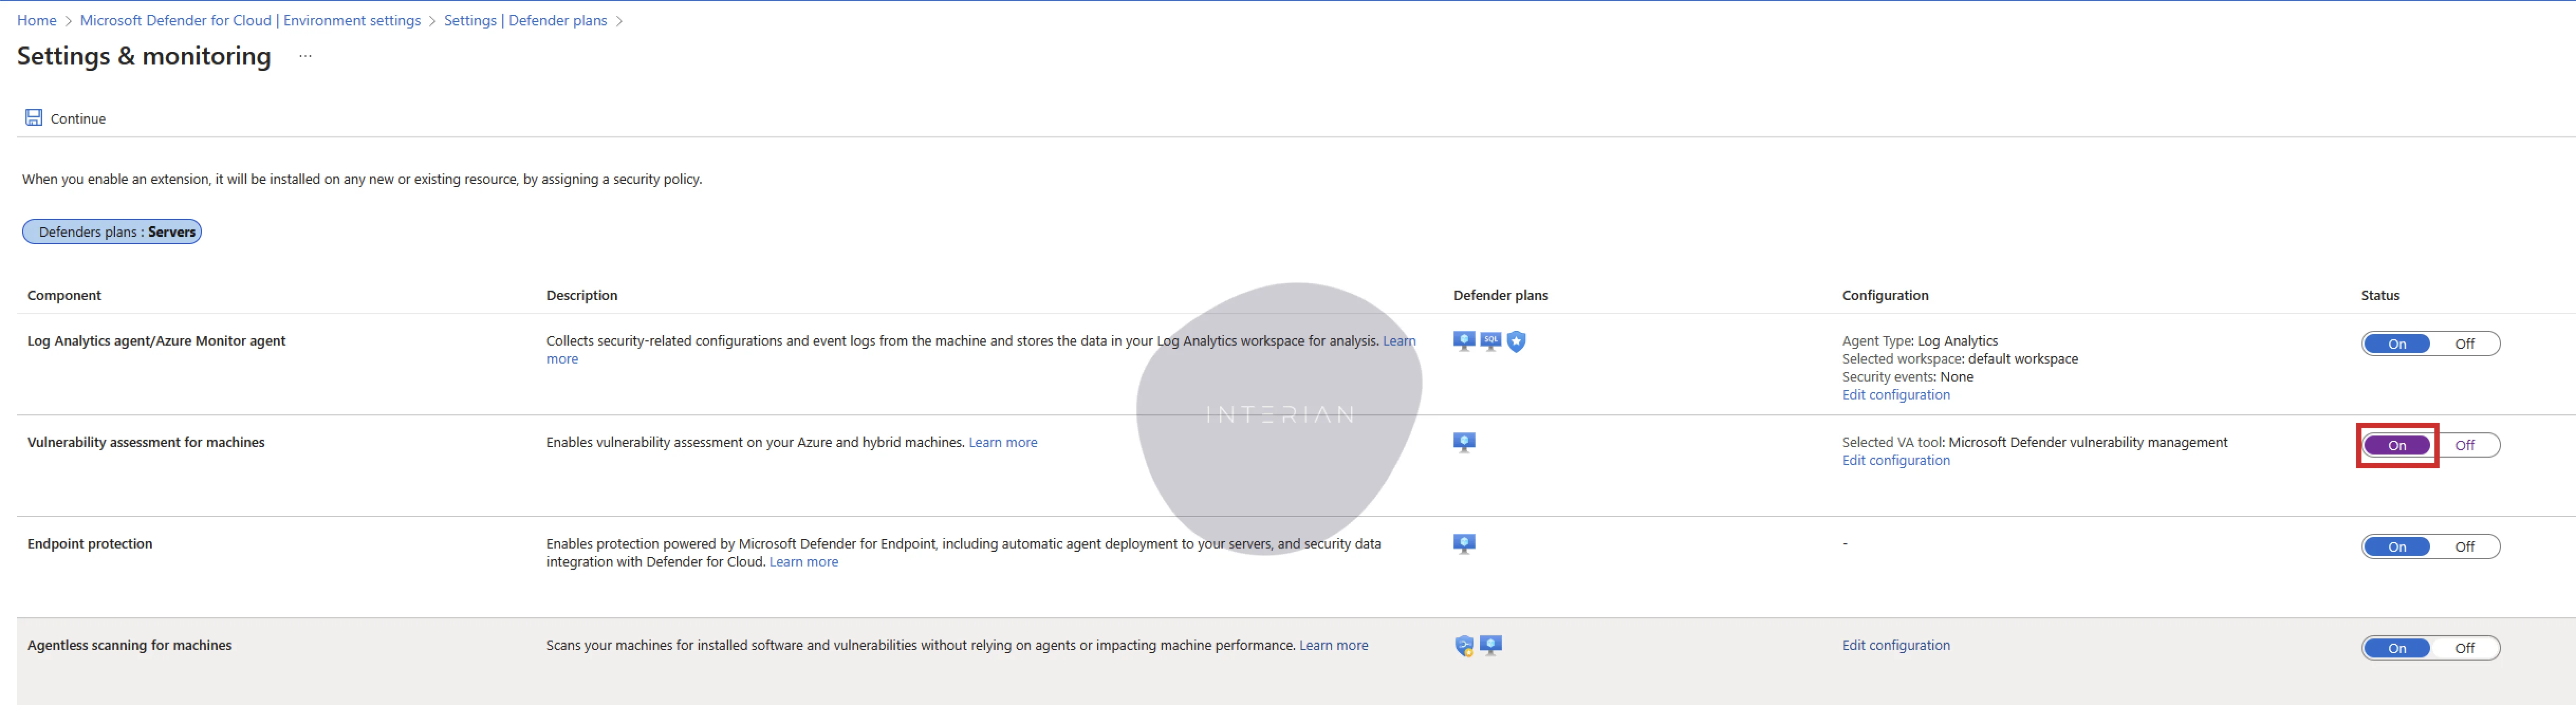
Task: Click the Continue save disk icon
Action: [x=33, y=118]
